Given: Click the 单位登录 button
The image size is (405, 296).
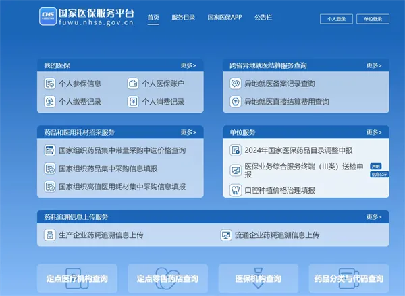Looking at the screenshot, I should 373,19.
